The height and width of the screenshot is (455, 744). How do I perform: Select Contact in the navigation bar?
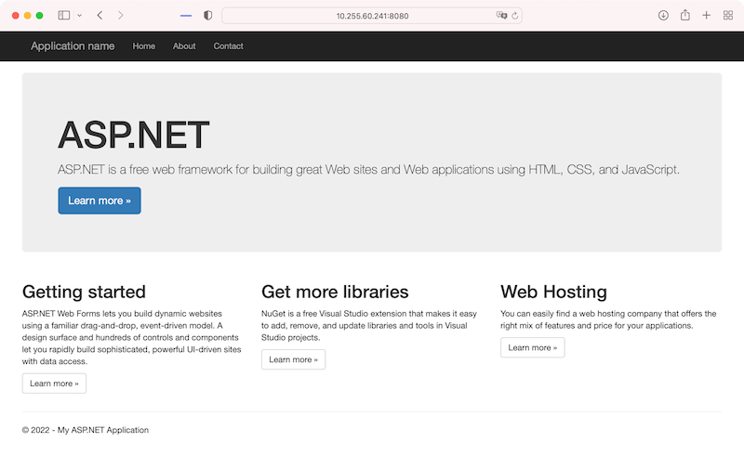pyautogui.click(x=228, y=46)
